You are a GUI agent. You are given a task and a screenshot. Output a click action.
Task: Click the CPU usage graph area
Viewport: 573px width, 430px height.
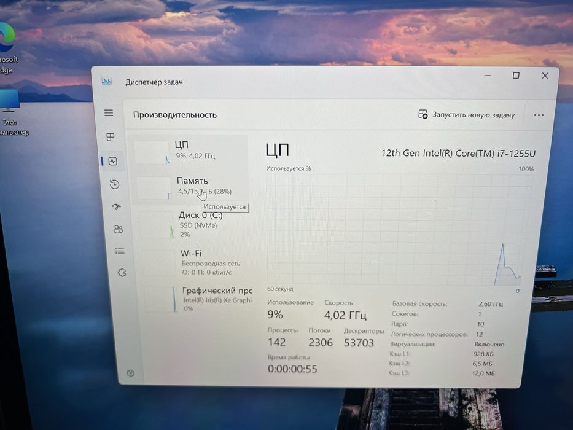399,230
